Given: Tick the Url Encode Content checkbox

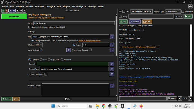Looking at the screenshot, I should (x=46, y=74).
